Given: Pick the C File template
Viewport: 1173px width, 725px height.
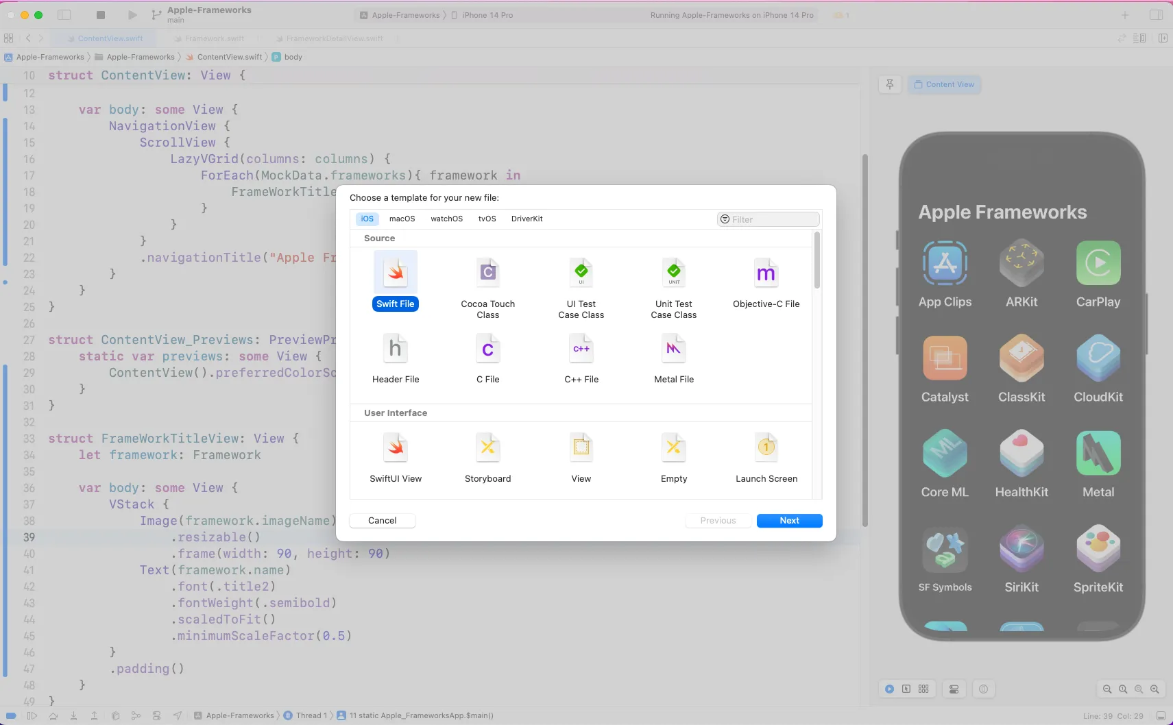Looking at the screenshot, I should (x=487, y=358).
